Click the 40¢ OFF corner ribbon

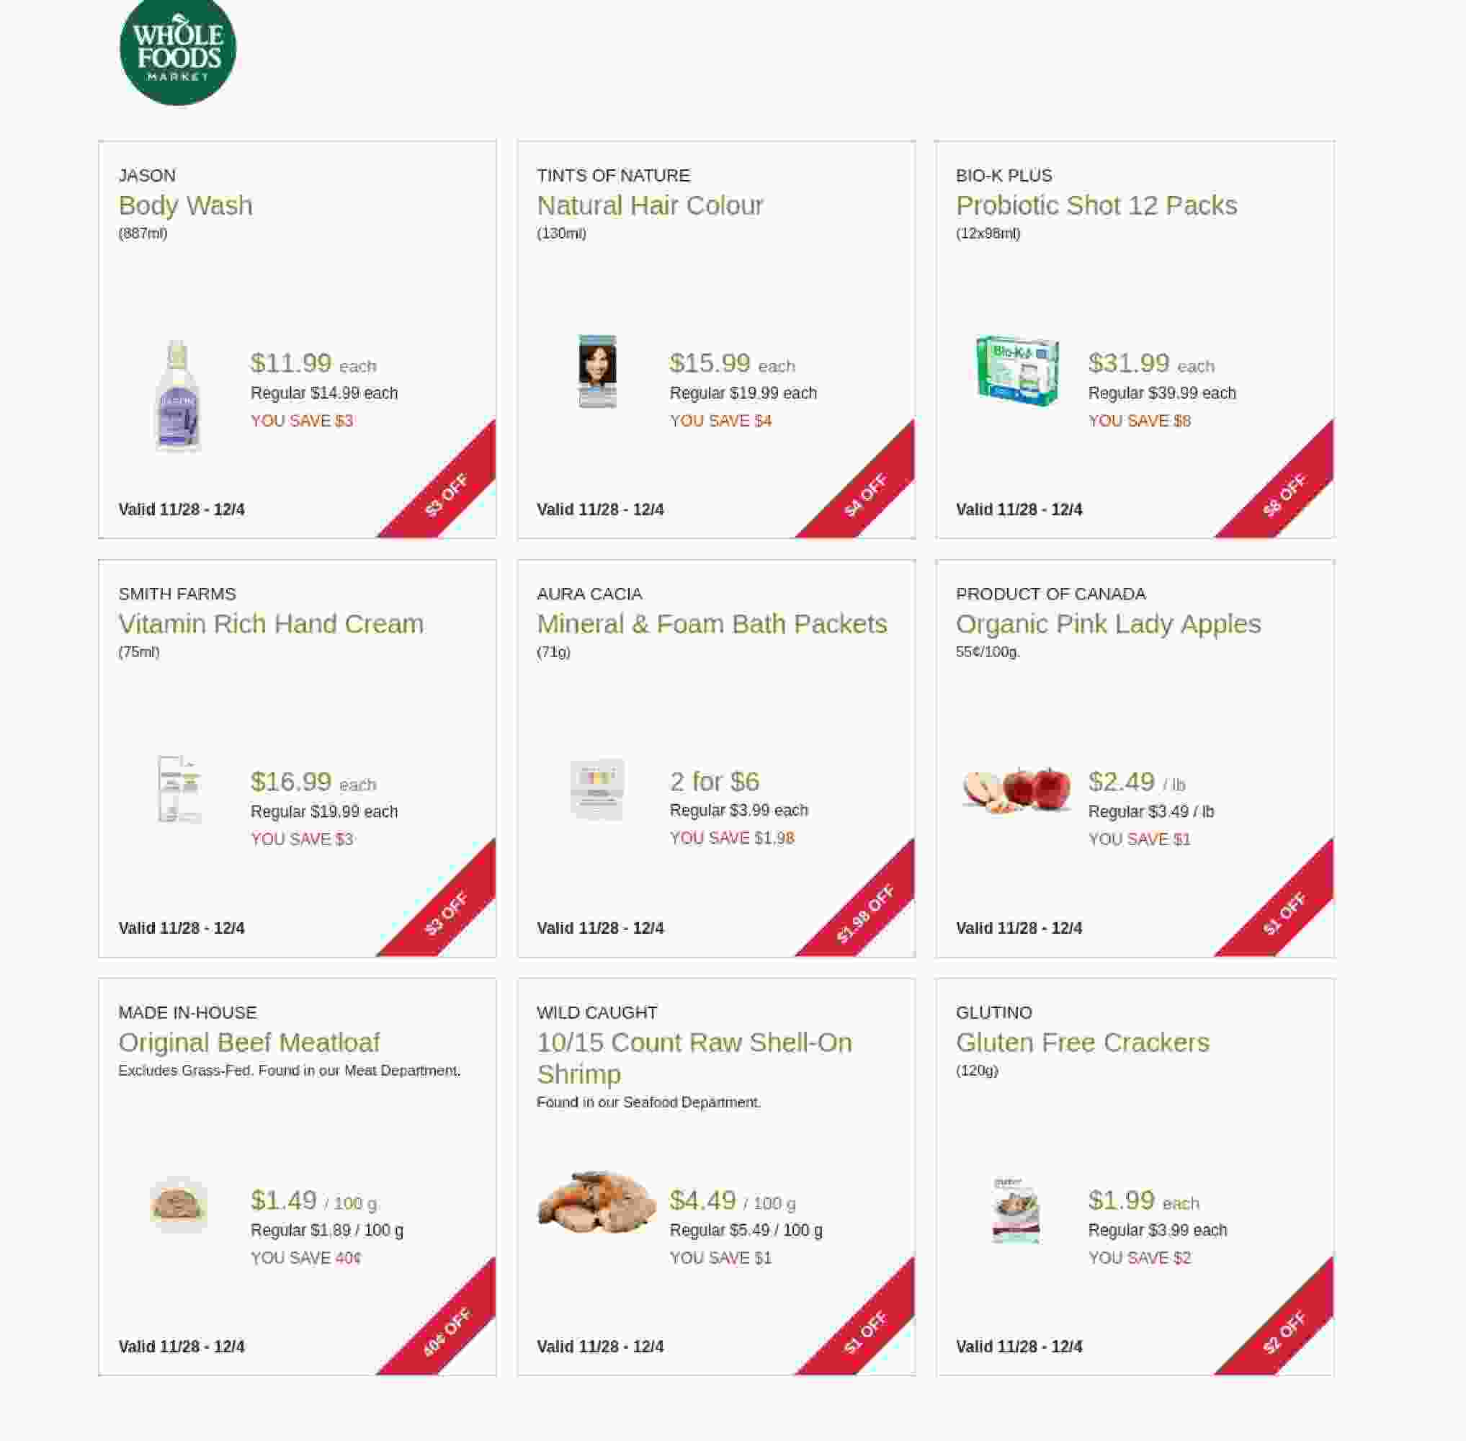tap(447, 1331)
